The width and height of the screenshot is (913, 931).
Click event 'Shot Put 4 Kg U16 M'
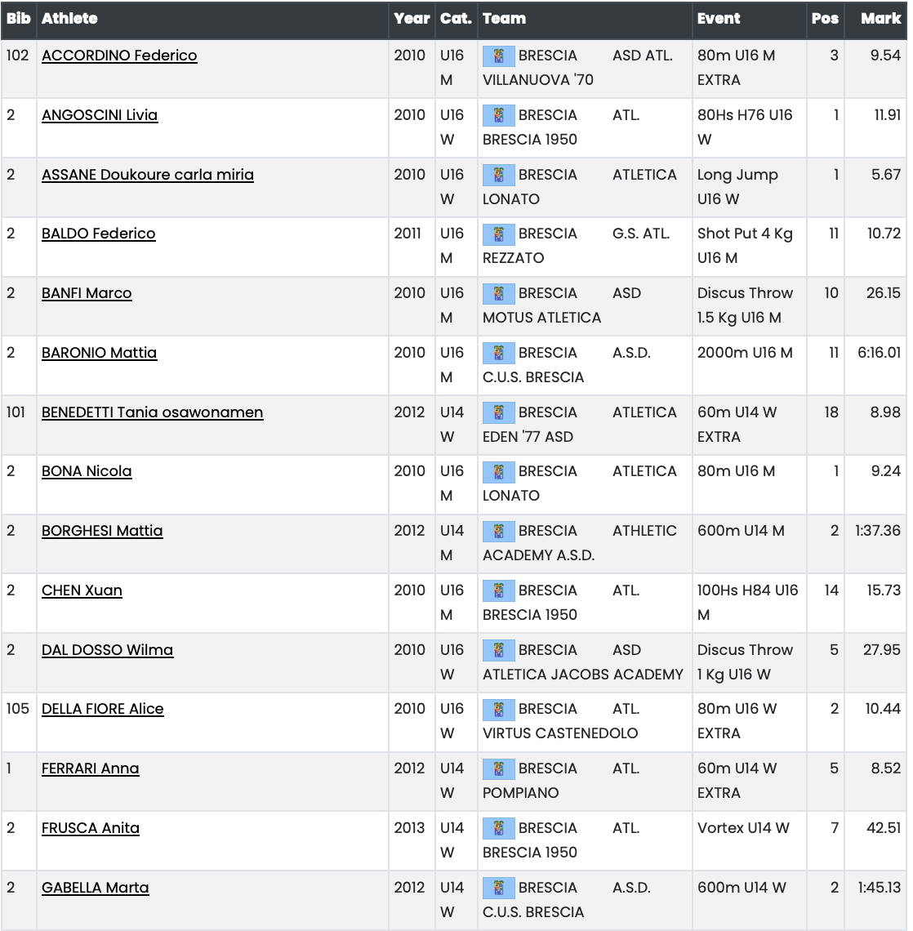pos(745,246)
